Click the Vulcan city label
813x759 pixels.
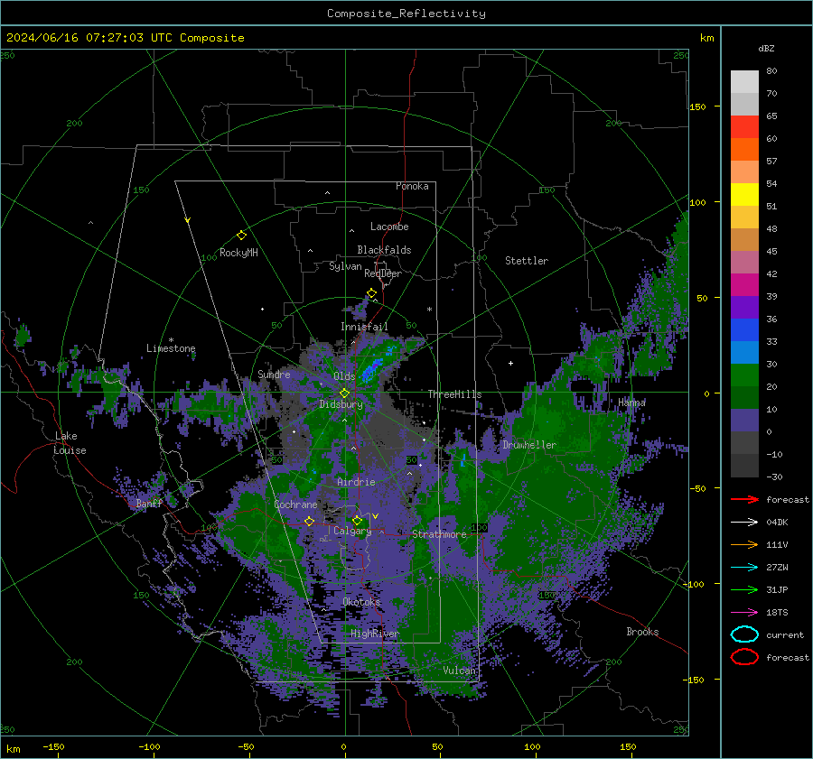[x=459, y=671]
